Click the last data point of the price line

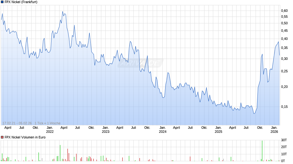click(279, 55)
